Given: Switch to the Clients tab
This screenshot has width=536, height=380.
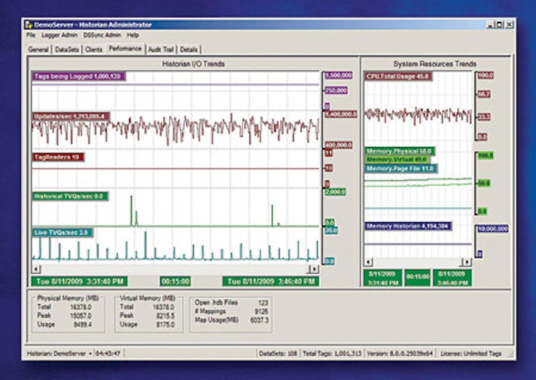Looking at the screenshot, I should click(x=93, y=50).
